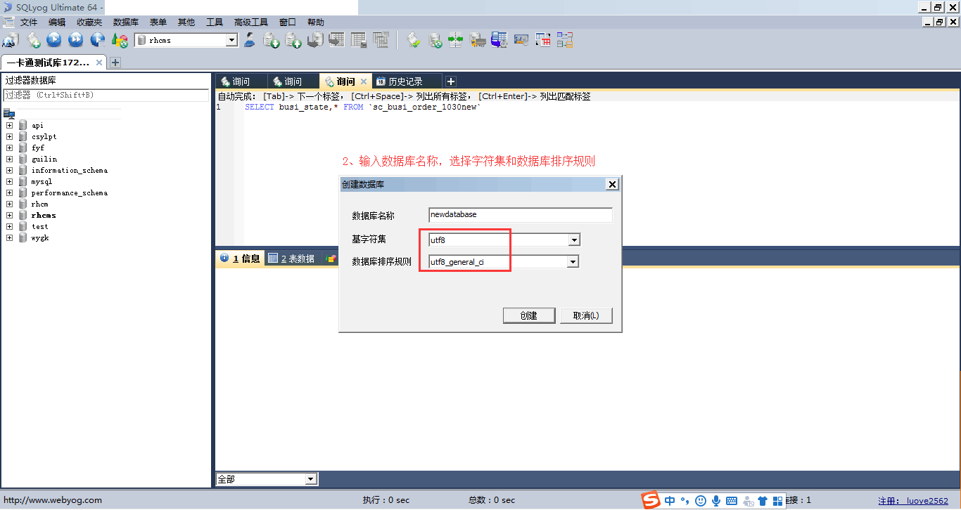This screenshot has height=510, width=961.
Task: Click the toolbar icon with red table grid
Action: click(543, 40)
